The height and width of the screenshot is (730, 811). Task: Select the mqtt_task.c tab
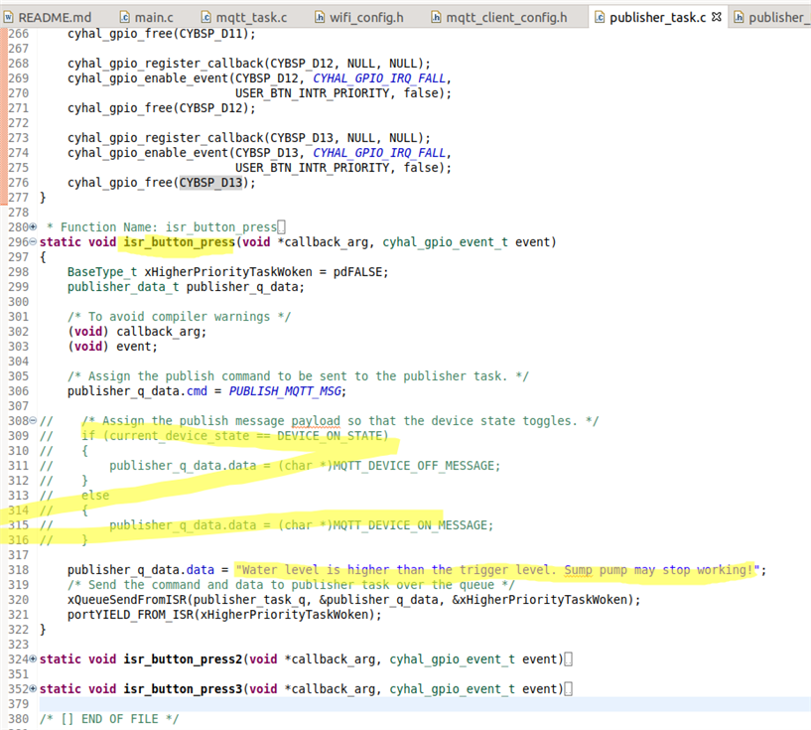244,17
